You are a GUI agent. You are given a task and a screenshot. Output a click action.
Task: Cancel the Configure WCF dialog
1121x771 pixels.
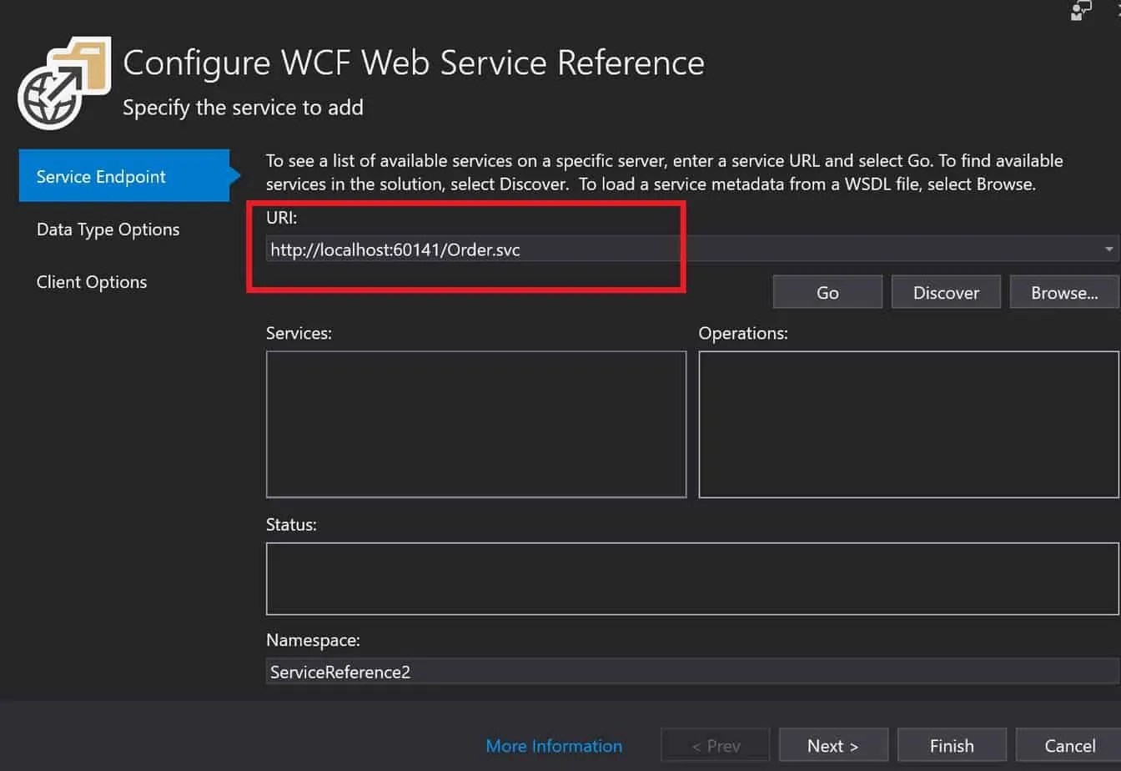[1070, 744]
